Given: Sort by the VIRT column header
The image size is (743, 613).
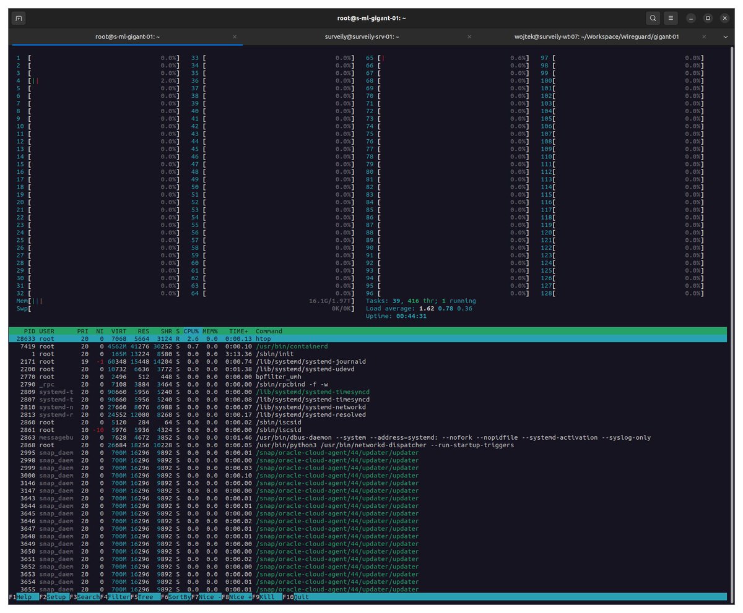Looking at the screenshot, I should (x=119, y=332).
